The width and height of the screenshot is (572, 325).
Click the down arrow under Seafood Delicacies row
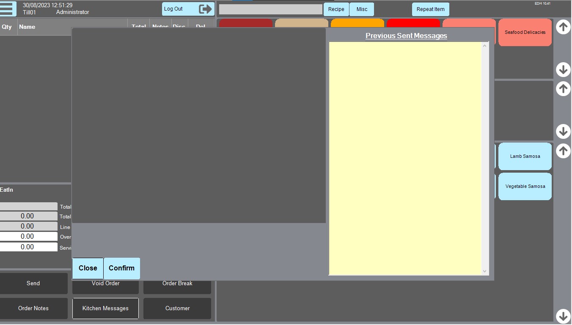click(563, 69)
